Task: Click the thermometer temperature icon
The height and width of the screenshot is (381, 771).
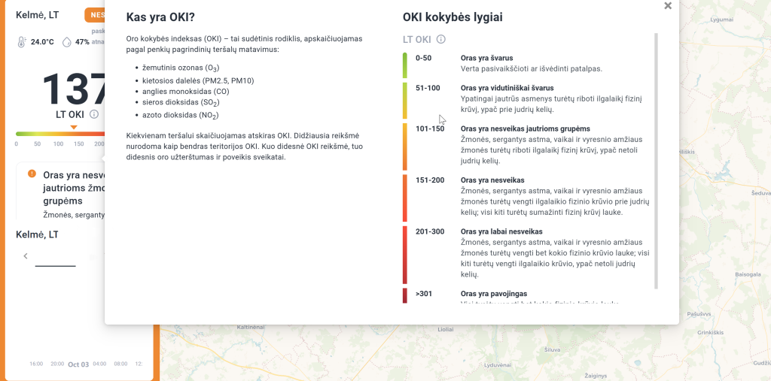Action: 22,42
